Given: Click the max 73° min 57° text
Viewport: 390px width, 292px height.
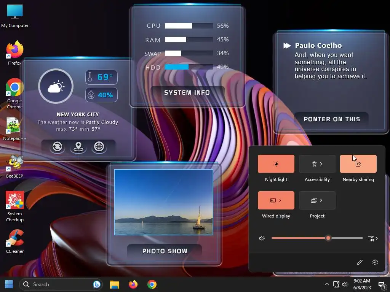Looking at the screenshot, I should pos(78,129).
